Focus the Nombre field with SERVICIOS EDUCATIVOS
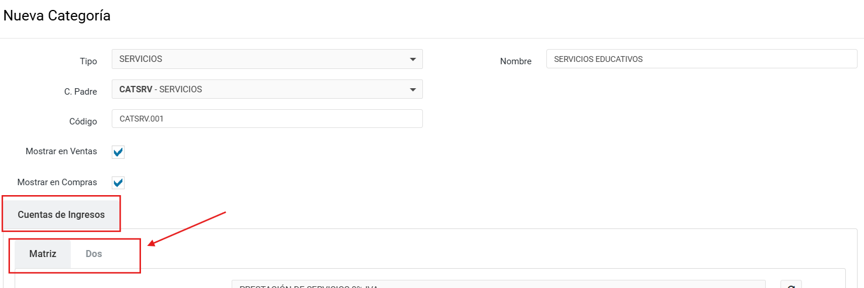Screen dimensions: 864x288 pos(701,59)
